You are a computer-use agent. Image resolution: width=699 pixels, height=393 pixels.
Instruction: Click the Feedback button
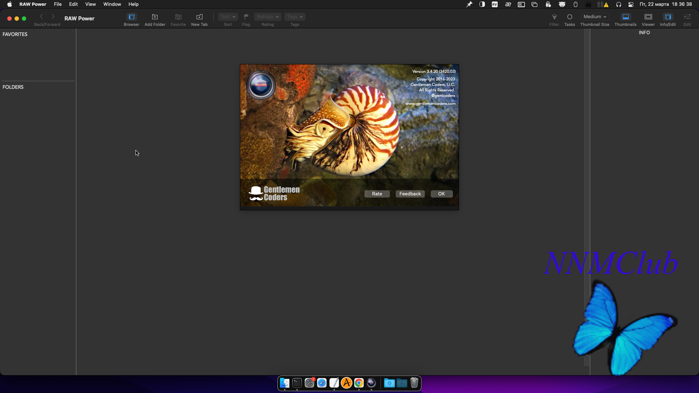coord(410,194)
